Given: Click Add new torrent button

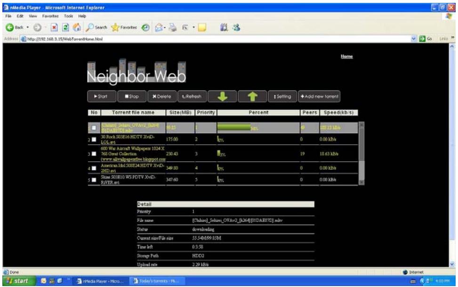Looking at the screenshot, I should point(319,96).
